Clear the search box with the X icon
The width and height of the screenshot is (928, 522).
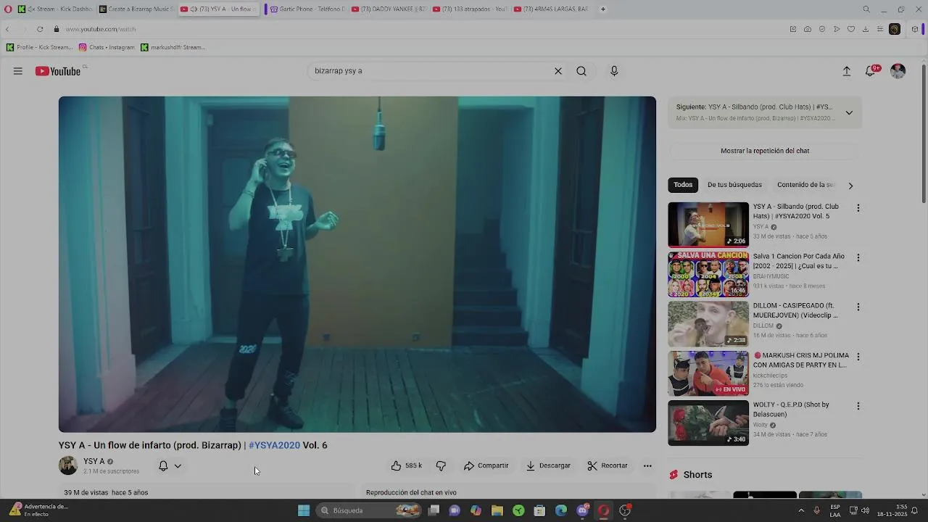(558, 71)
